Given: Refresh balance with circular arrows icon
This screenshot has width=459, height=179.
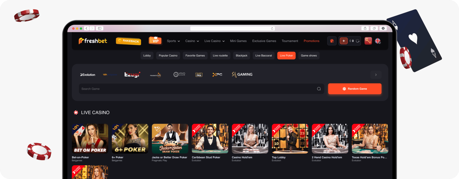Looking at the screenshot, I should (x=358, y=41).
